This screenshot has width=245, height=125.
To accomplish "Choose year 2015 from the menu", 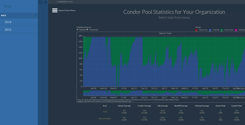I will [8, 30].
